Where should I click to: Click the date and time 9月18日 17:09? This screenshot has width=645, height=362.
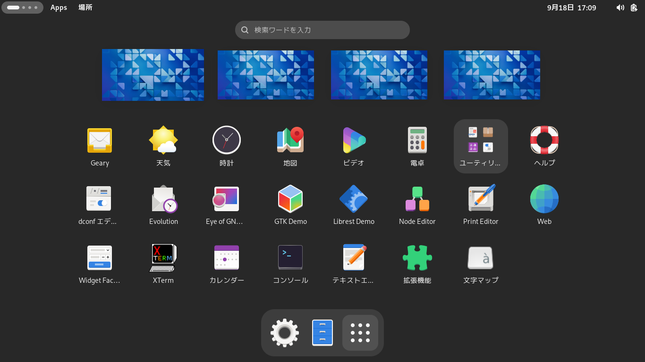tap(571, 8)
